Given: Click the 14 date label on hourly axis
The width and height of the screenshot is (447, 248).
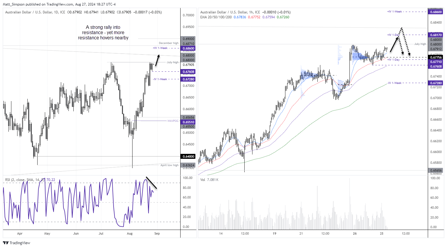Looking at the screenshot, I should pyautogui.click(x=221, y=233).
